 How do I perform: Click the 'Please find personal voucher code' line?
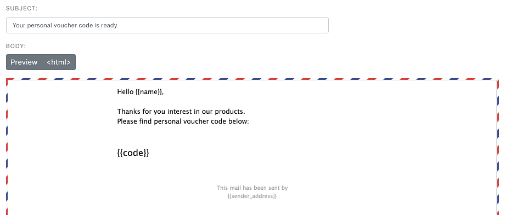pos(183,121)
